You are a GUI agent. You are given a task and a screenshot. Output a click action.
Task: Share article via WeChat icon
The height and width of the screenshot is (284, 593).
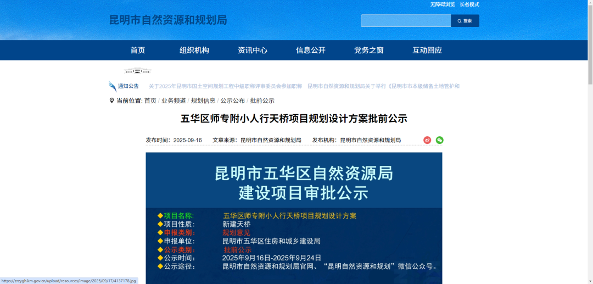click(439, 140)
